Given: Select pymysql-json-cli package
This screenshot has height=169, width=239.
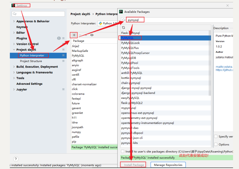Looking at the screenshot, I should click(166, 138).
